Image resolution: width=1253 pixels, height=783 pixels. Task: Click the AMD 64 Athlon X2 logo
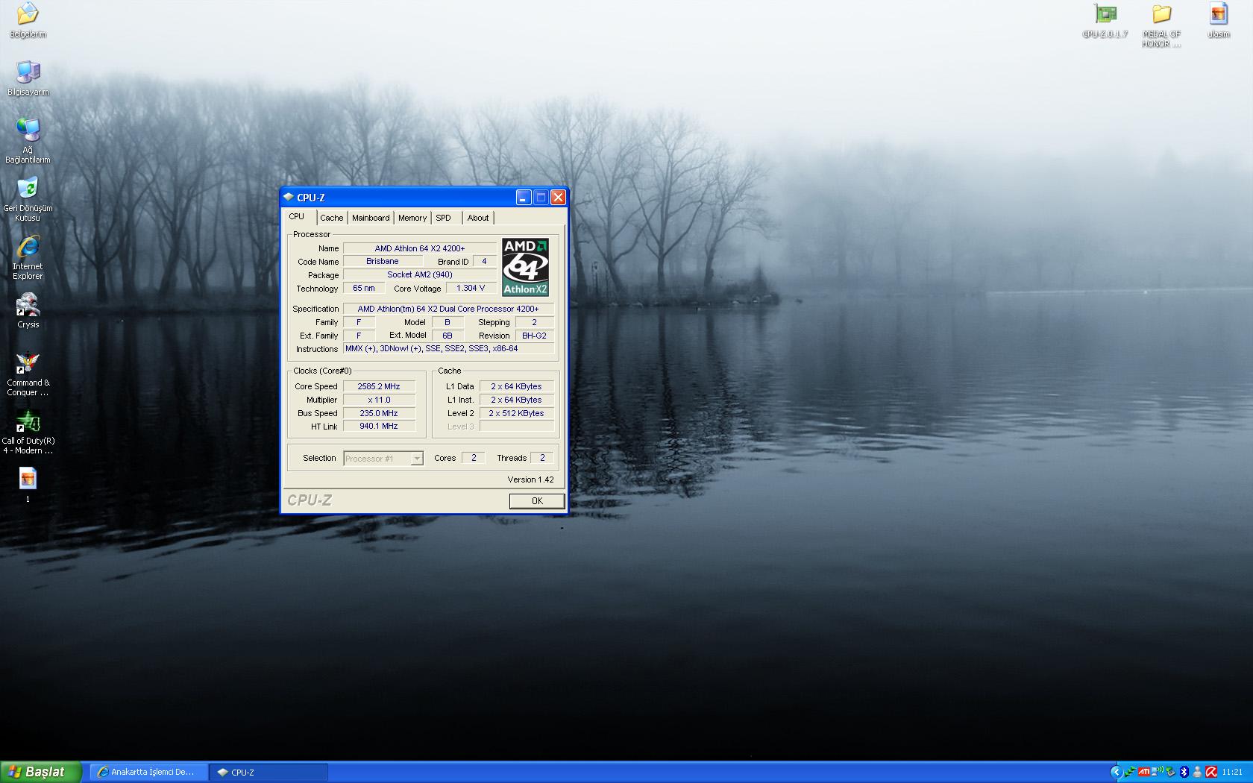coord(525,267)
